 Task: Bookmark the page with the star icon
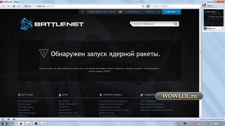coord(143,6)
